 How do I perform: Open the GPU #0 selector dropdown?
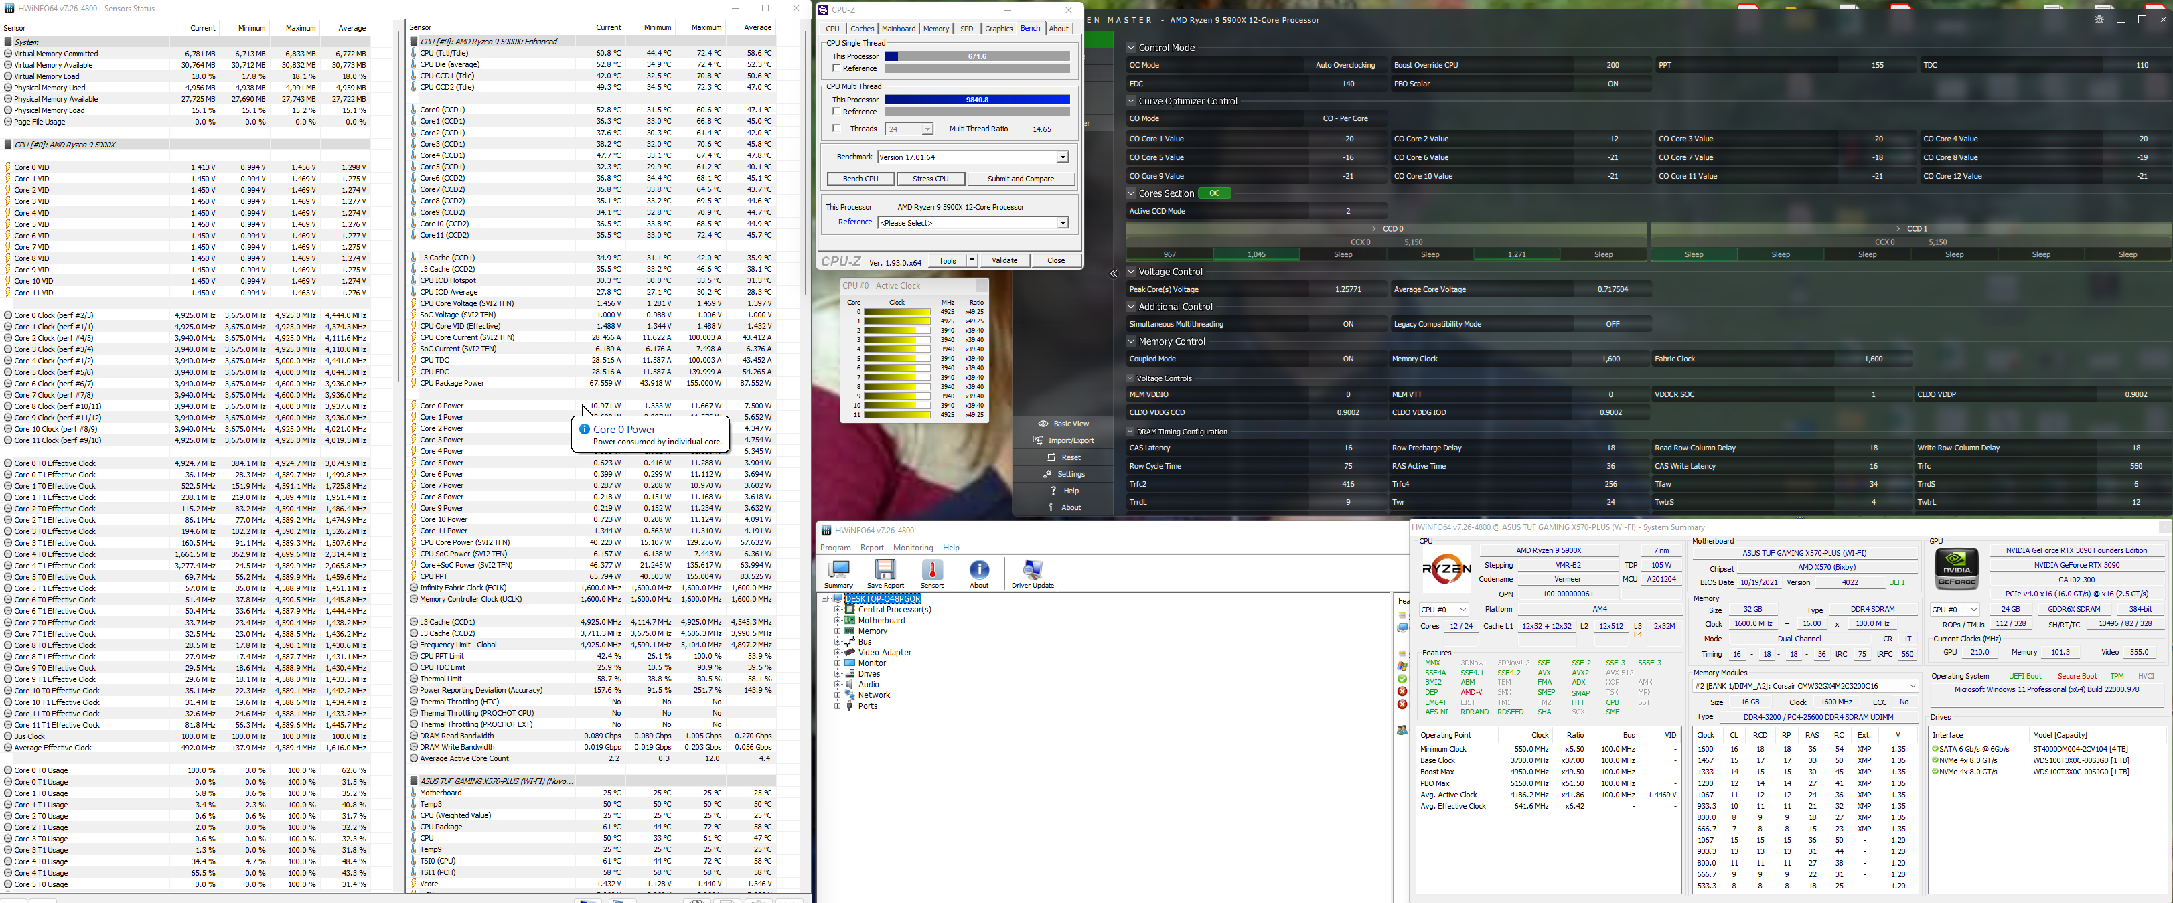1955,610
